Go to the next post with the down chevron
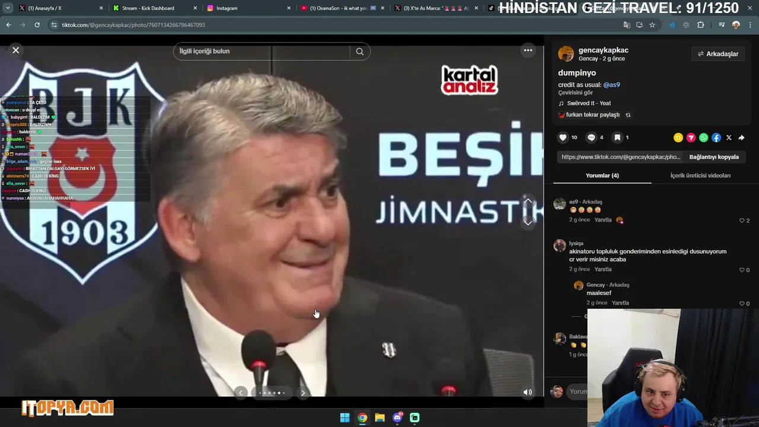759x427 pixels. click(528, 222)
